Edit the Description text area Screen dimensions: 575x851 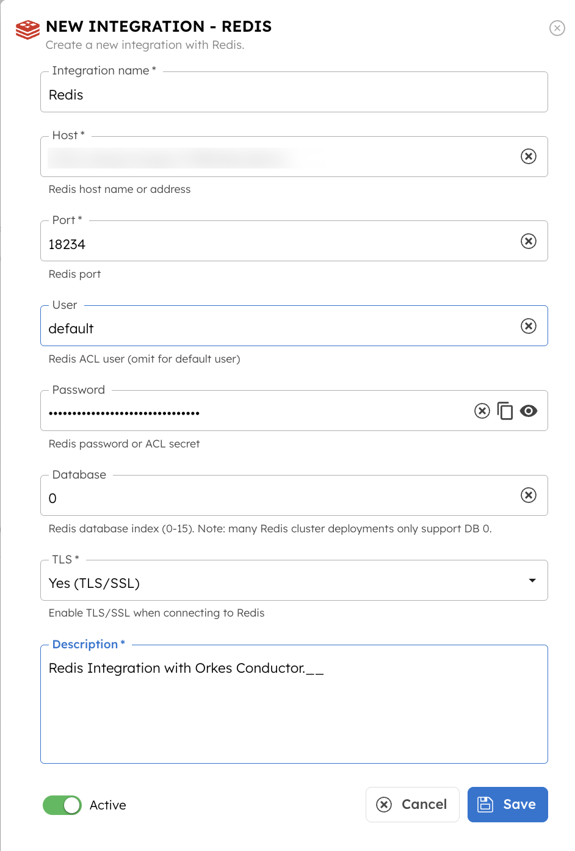coord(294,704)
